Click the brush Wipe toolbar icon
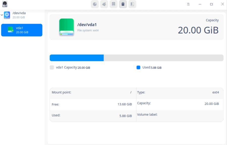The width and height of the screenshot is (227, 145). click(x=104, y=4)
